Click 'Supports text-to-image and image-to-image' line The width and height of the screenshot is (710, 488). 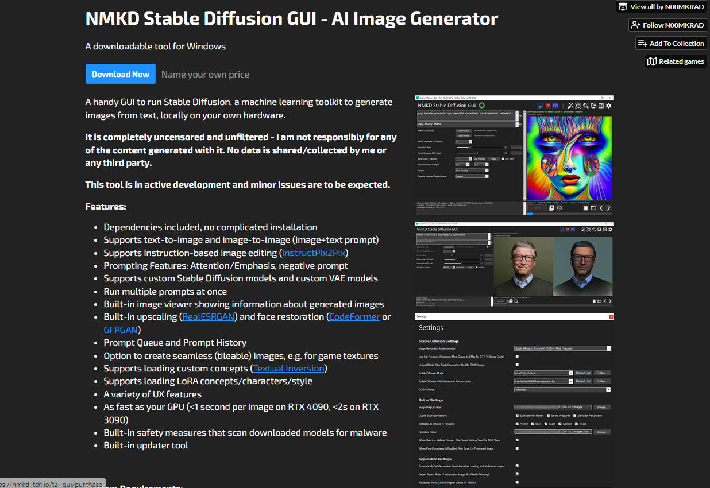pyautogui.click(x=241, y=239)
